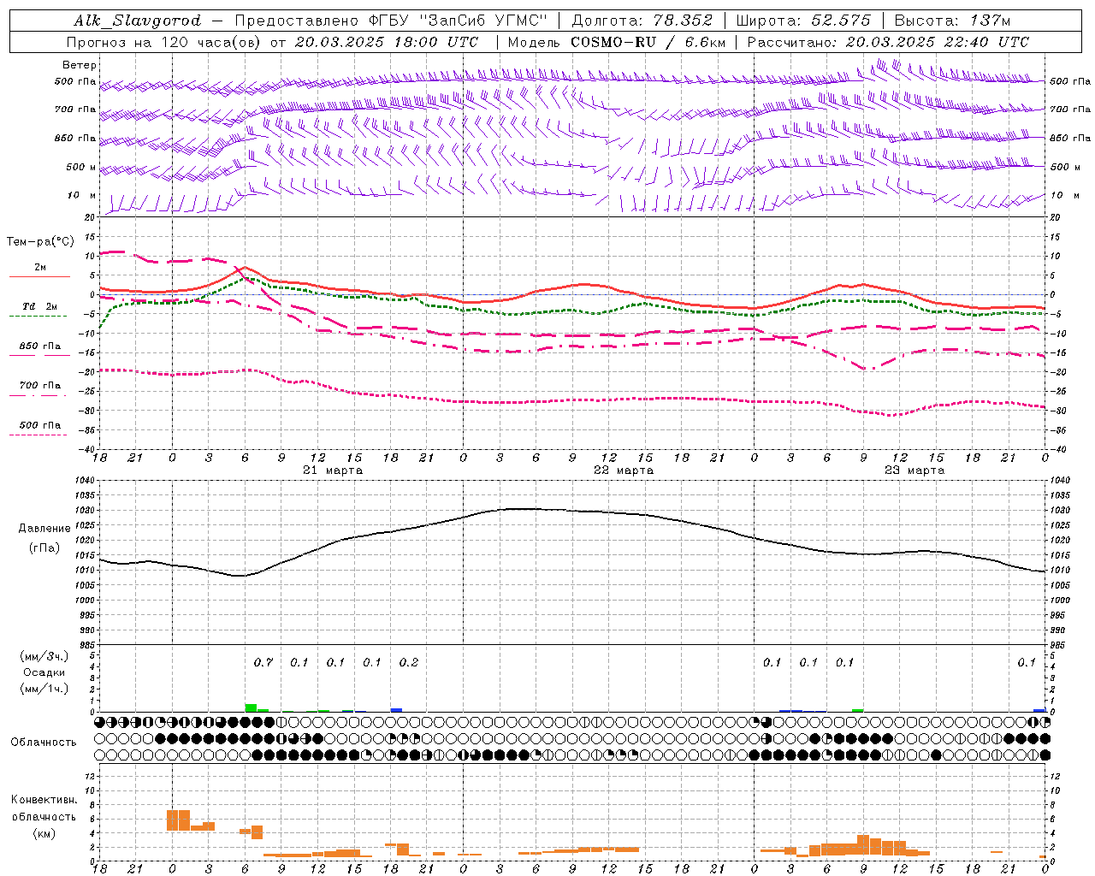Select Рассчитано: 20.03.2025 22:40 UTC timestamp
This screenshot has height=876, width=1095.
pyautogui.click(x=888, y=42)
